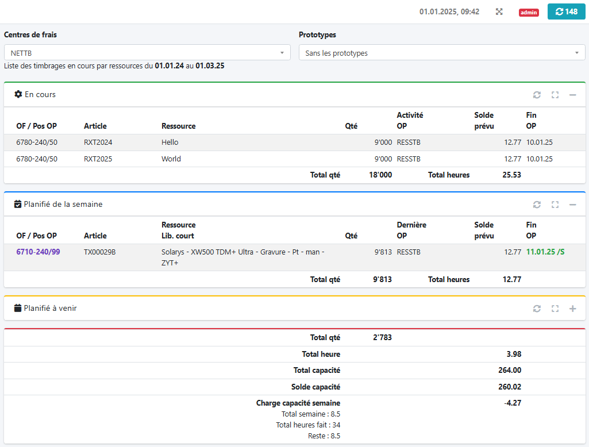Open the Centres de frais NETTB dropdown
589x447 pixels.
coord(147,53)
